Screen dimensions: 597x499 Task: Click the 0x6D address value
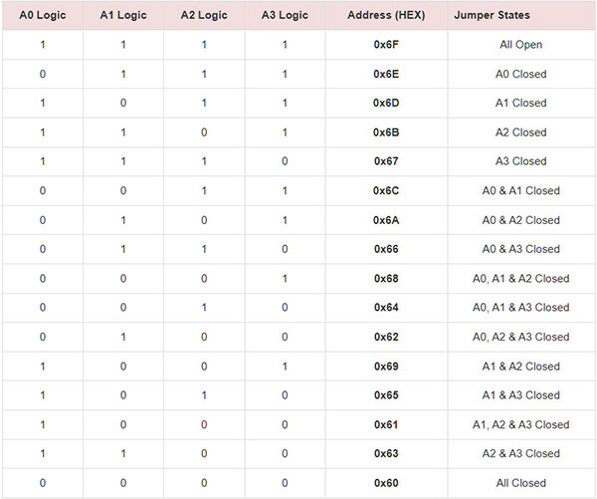(x=385, y=103)
